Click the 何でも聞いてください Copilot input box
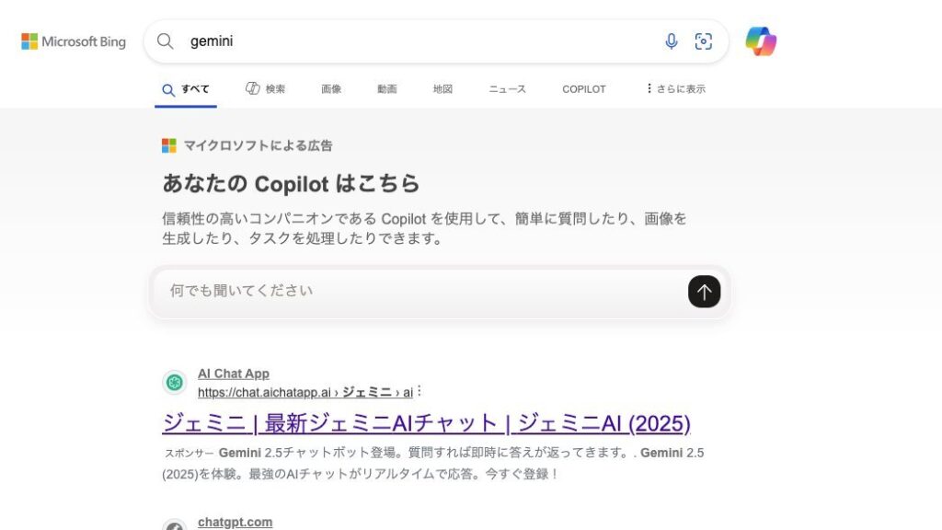 419,291
